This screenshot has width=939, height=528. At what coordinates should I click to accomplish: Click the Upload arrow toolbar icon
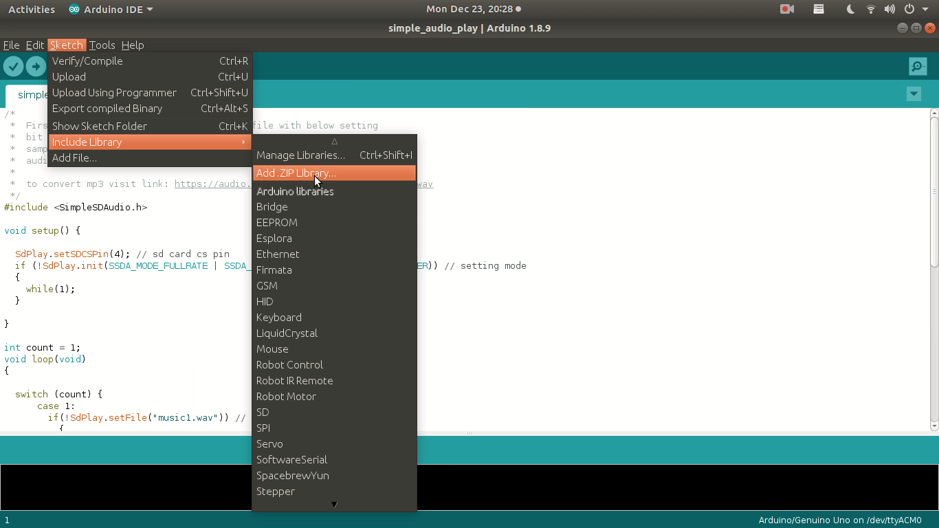pos(36,66)
